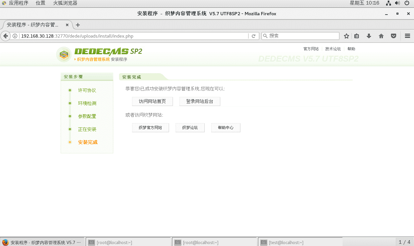The image size is (414, 246).
Task: Click the 织梦论坛 button
Action: (x=190, y=128)
